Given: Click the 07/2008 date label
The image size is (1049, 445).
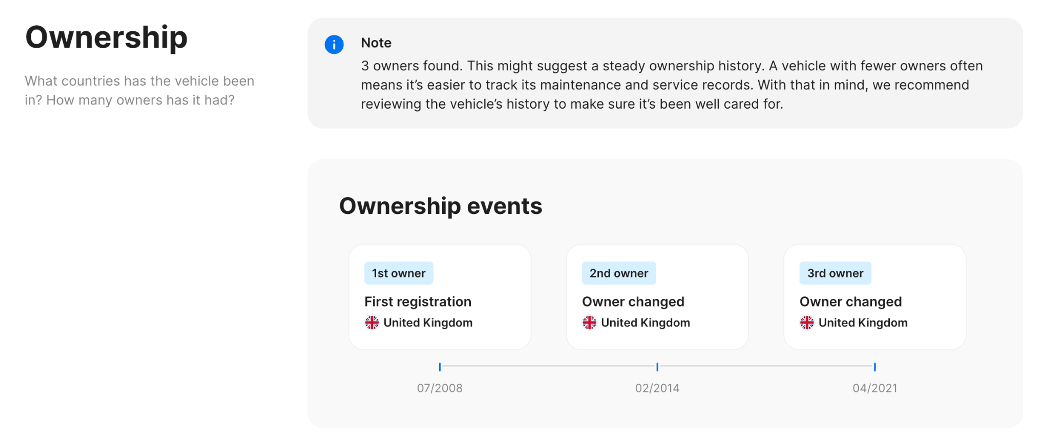Looking at the screenshot, I should 440,388.
